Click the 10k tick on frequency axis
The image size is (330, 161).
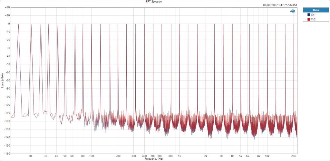click(x=267, y=156)
